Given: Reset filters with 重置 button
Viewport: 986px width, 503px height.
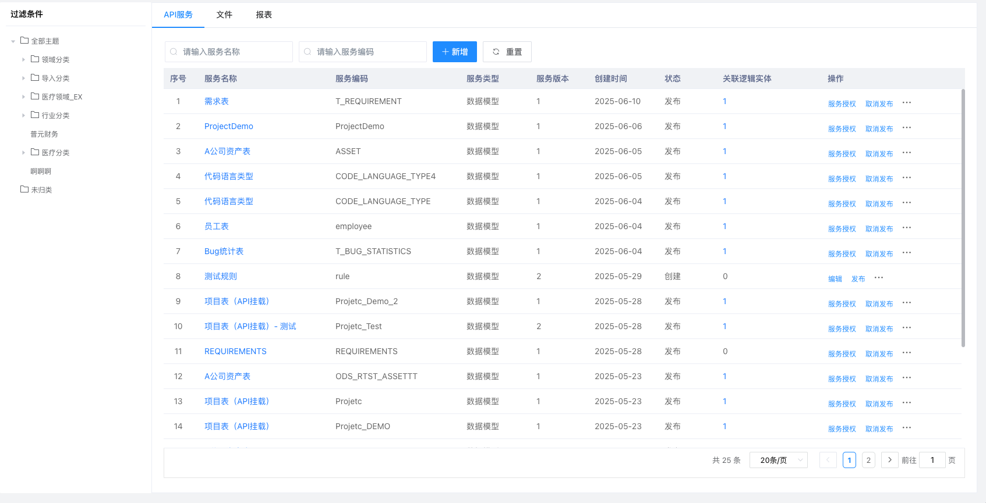Looking at the screenshot, I should pyautogui.click(x=507, y=52).
